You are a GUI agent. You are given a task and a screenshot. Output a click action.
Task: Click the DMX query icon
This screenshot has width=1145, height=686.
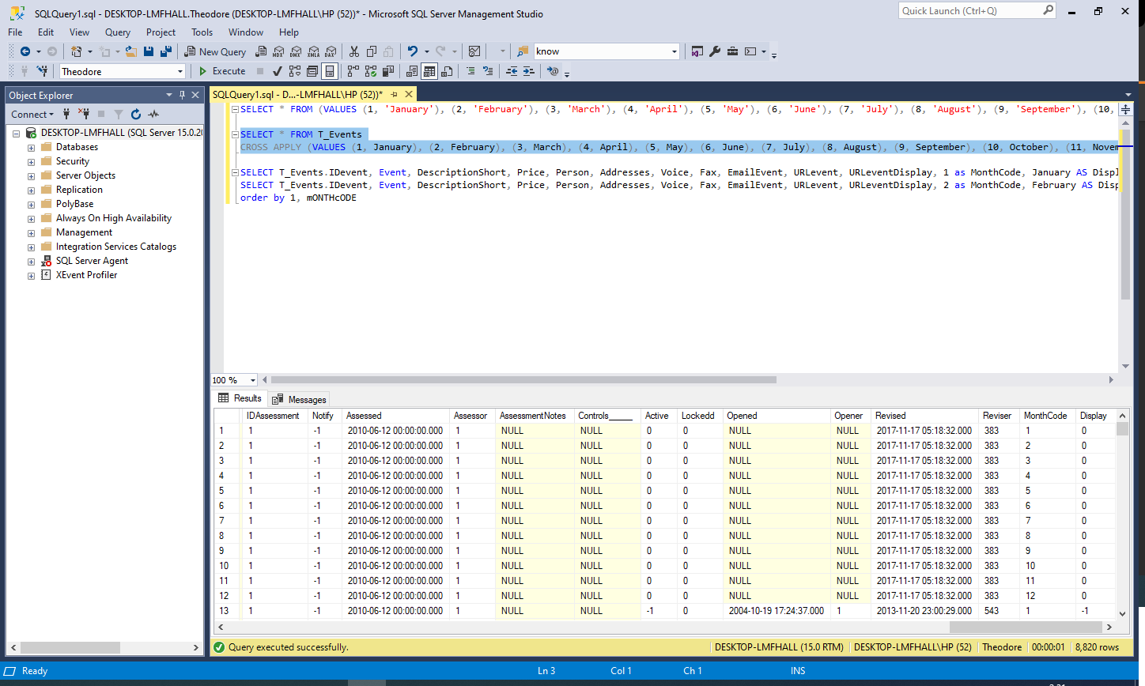point(296,51)
